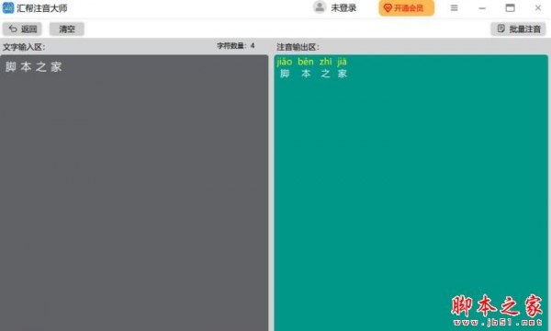551x331 pixels.
Task: Click 开通会员 membership button
Action: click(406, 8)
